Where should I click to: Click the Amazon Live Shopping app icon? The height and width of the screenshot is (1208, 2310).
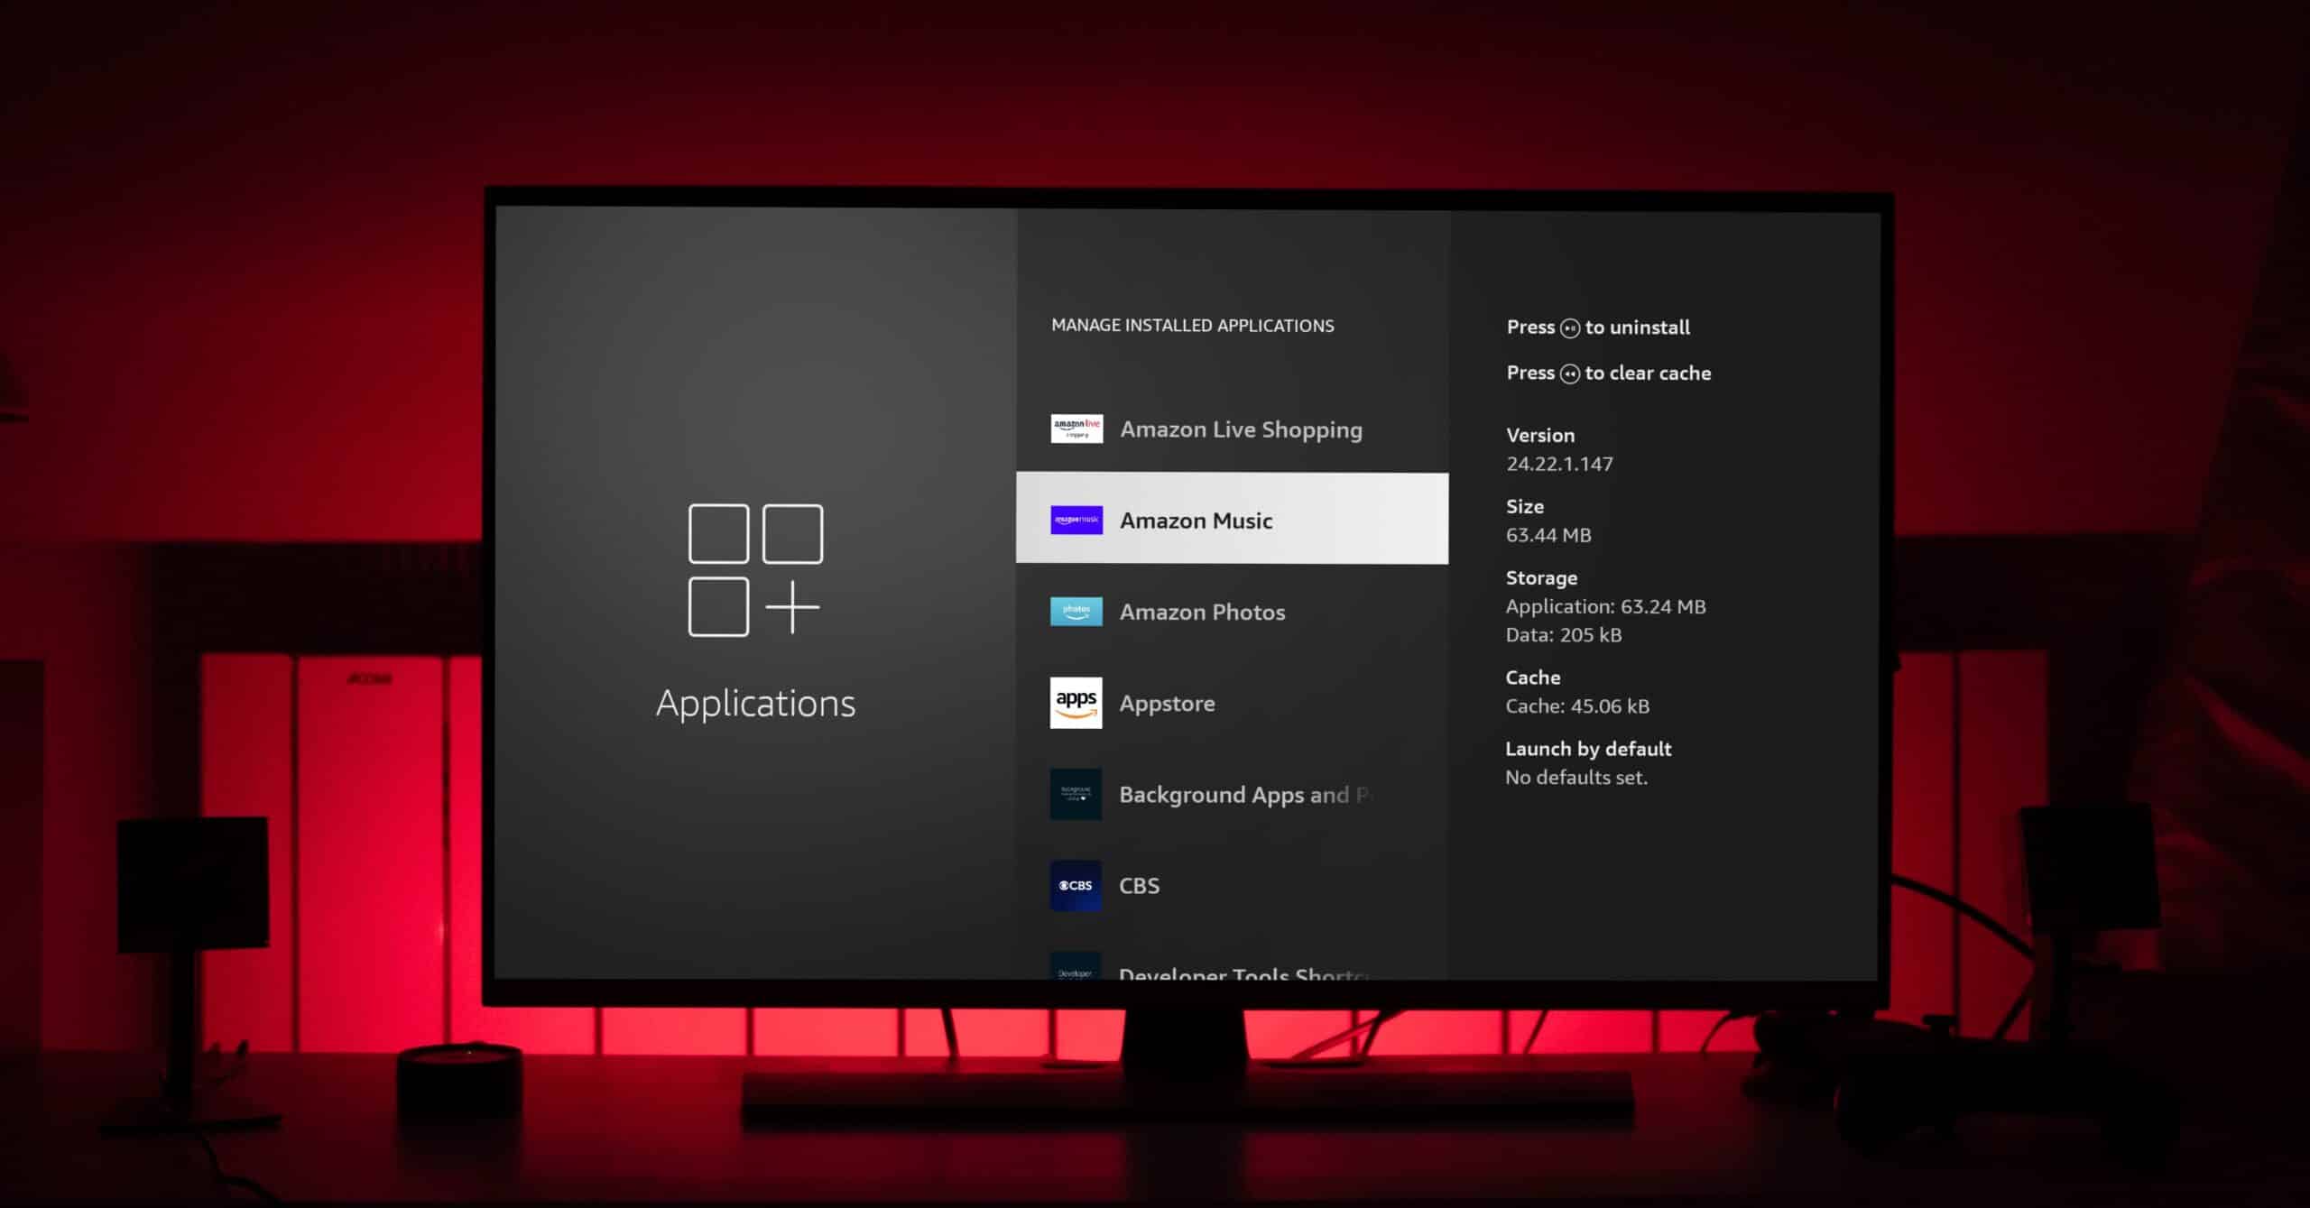(1076, 429)
